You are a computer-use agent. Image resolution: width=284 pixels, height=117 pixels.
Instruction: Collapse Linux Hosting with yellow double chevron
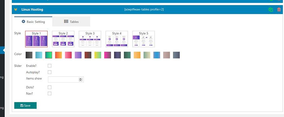point(16,9)
